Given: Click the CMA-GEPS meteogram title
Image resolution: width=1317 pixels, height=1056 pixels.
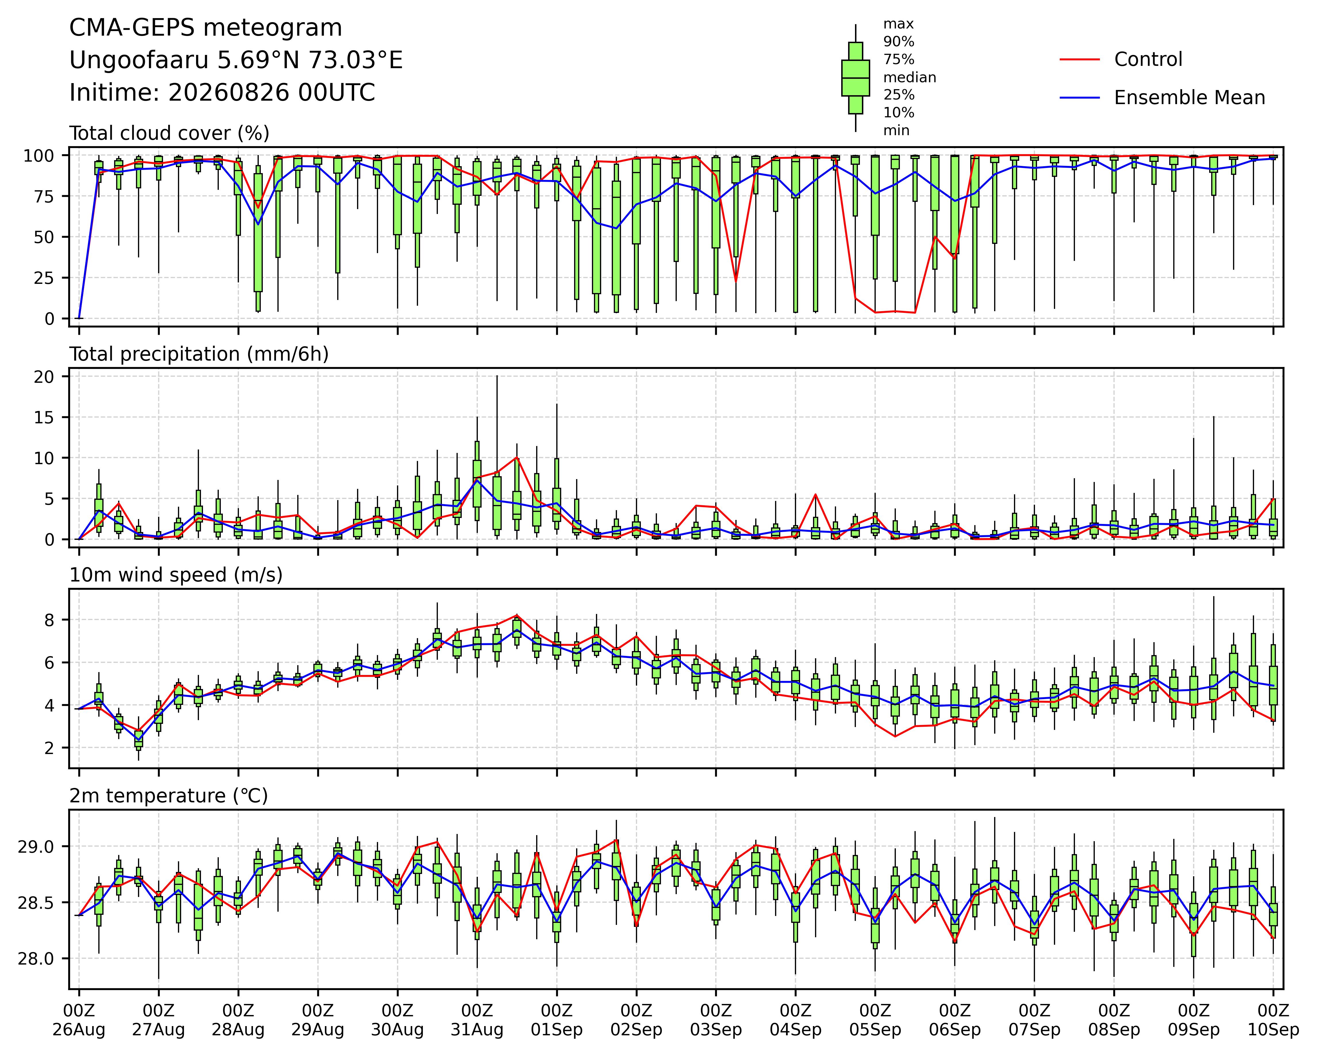Looking at the screenshot, I should (206, 28).
